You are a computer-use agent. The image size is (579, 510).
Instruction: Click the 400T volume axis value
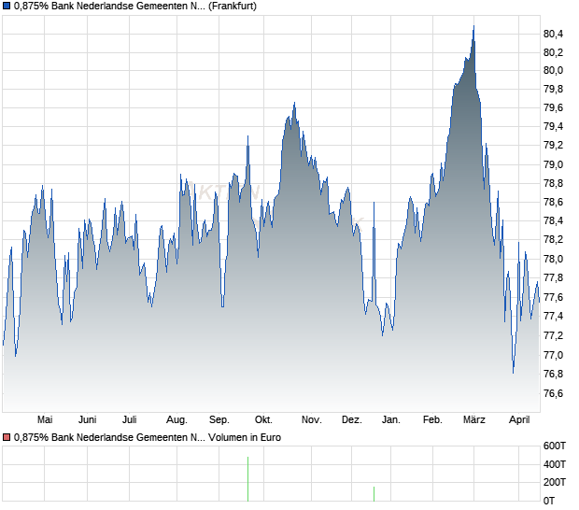pos(555,464)
